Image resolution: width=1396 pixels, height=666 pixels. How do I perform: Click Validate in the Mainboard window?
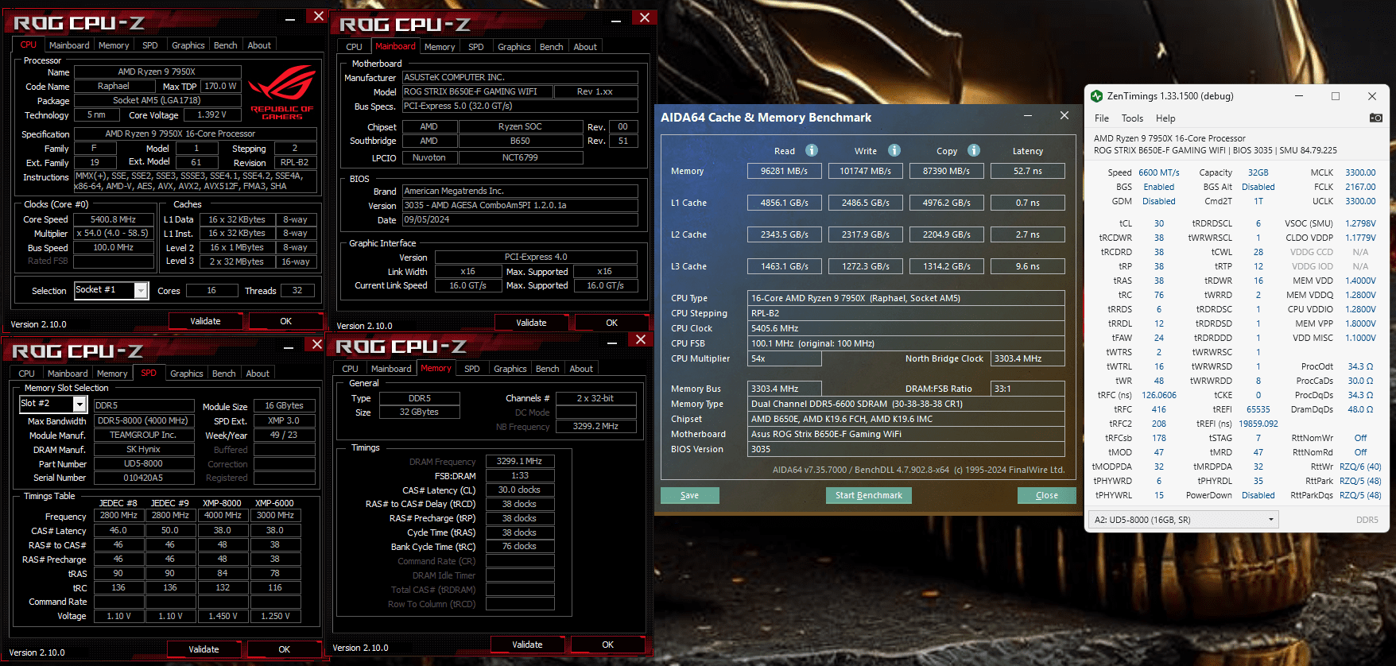[531, 323]
